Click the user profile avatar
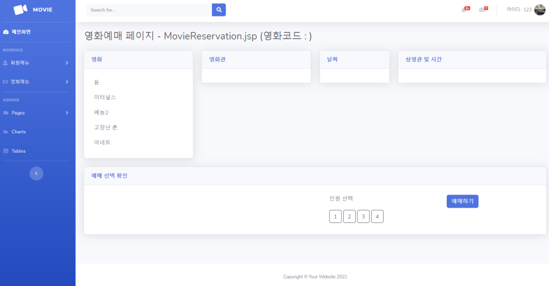Image resolution: width=549 pixels, height=286 pixels. point(539,10)
